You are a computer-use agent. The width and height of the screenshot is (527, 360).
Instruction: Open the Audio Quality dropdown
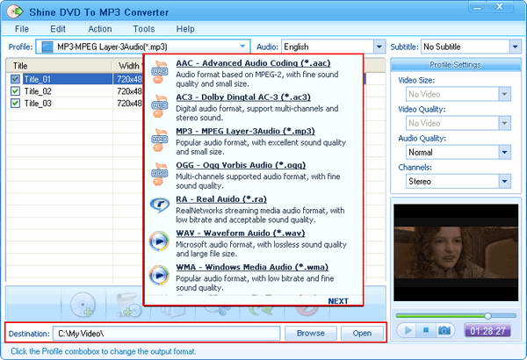coord(504,152)
